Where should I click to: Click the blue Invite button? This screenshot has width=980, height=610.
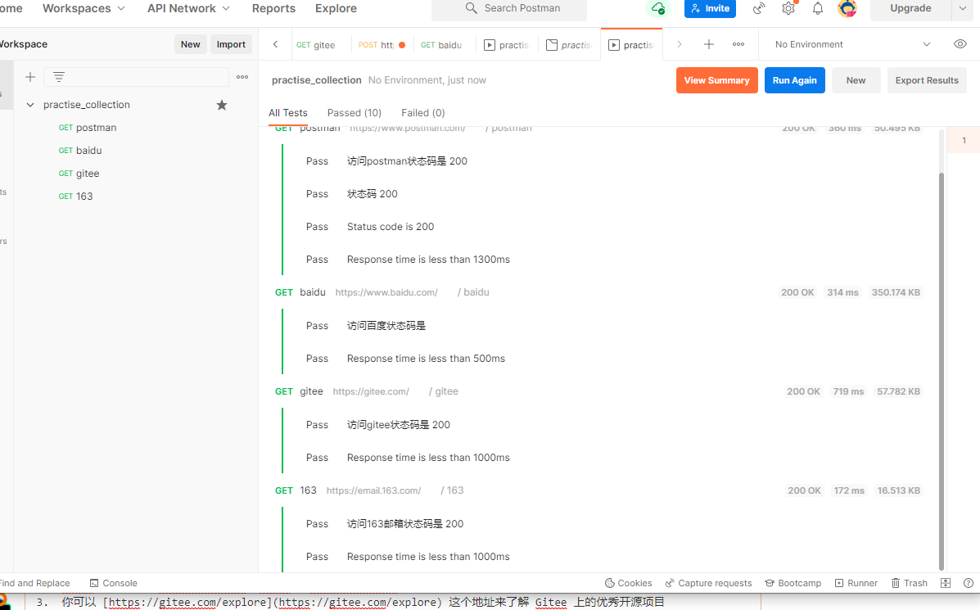710,8
